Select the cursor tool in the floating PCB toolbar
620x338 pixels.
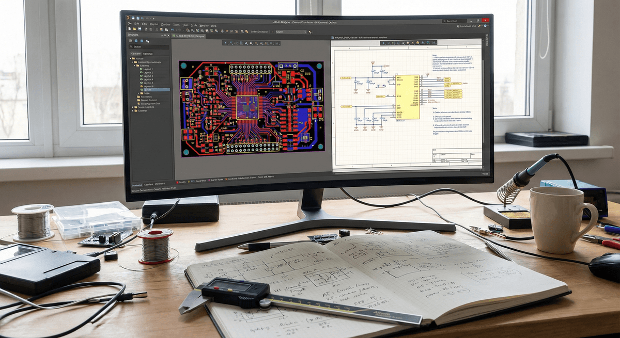225,43
